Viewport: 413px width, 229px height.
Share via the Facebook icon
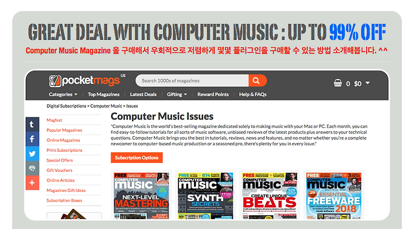(x=32, y=139)
